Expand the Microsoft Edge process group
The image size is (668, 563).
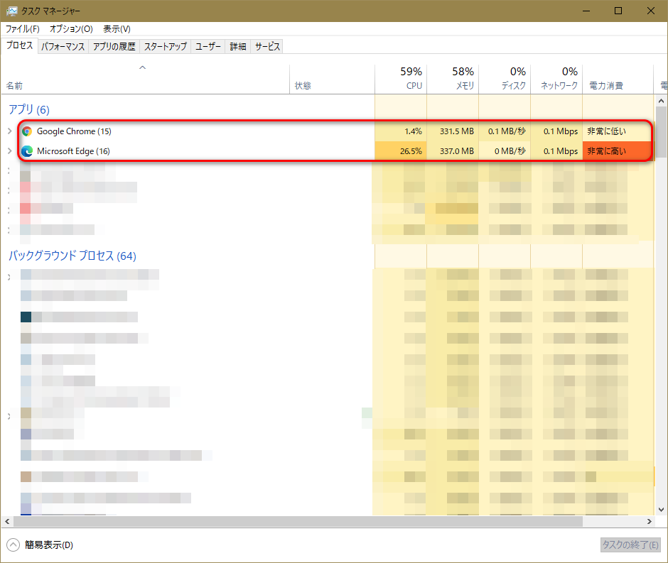pyautogui.click(x=9, y=151)
